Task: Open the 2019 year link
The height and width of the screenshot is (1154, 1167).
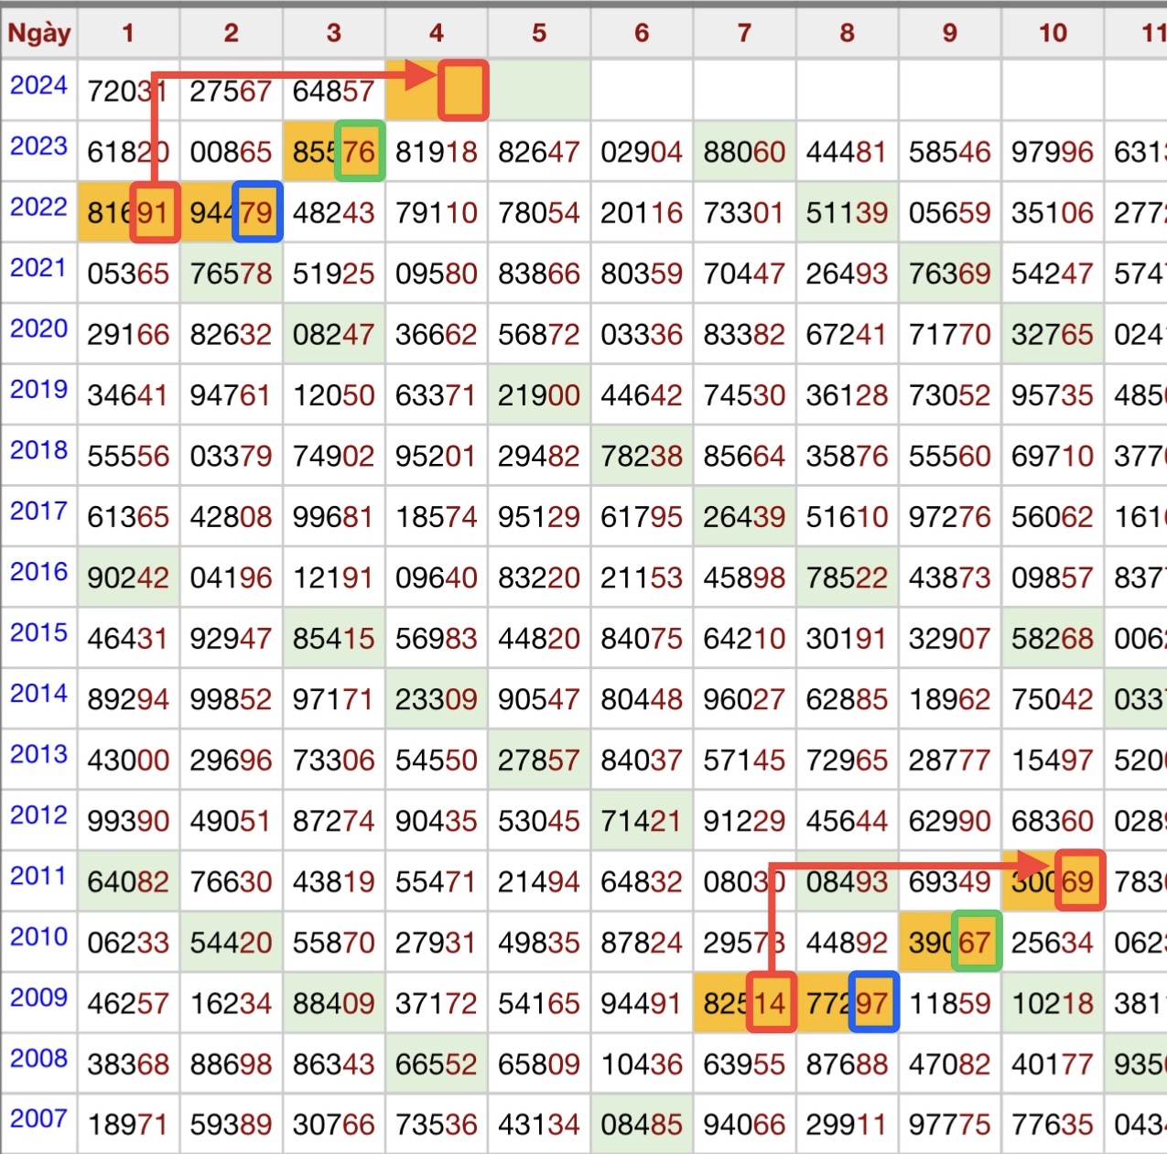Action: pyautogui.click(x=38, y=390)
